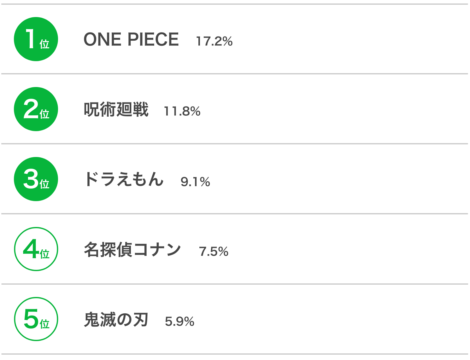Select the 鬼滅の刃 title text
Image resolution: width=470 pixels, height=360 pixels.
pos(116,320)
